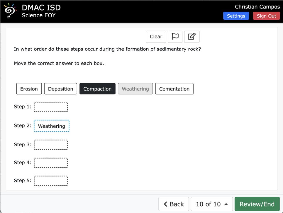Place answer in Step 5 box
283x213 pixels.
click(51, 181)
